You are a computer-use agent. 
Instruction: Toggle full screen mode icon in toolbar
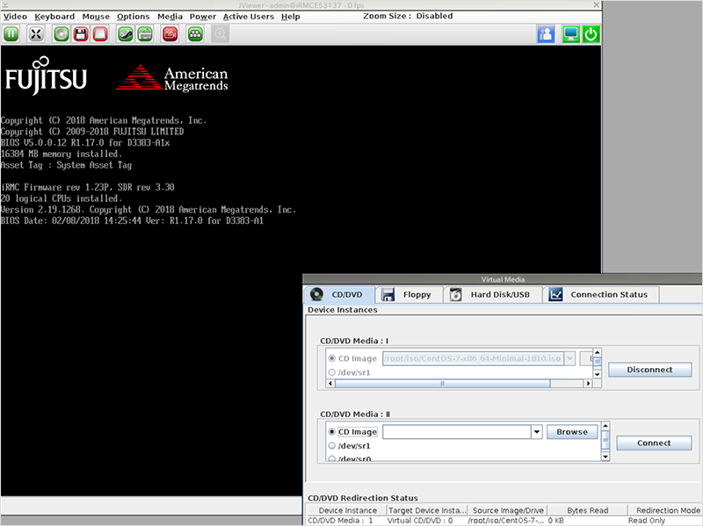point(36,34)
